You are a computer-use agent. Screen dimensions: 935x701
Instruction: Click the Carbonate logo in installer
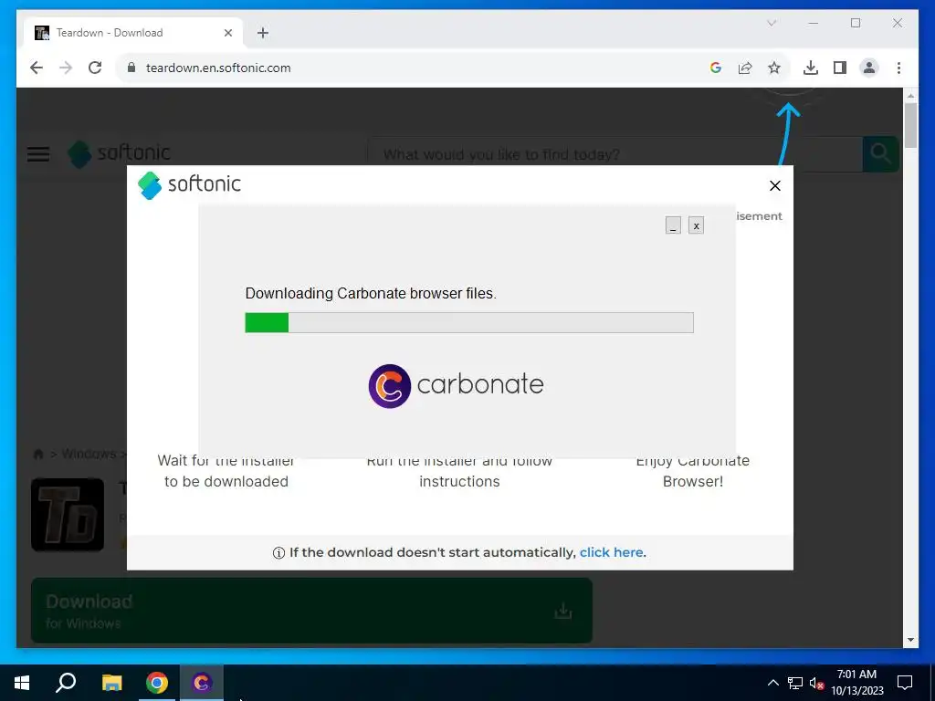[457, 386]
